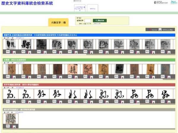Screen dimensions: 178x133
Task: Select the second tab card in the top navigation
Action: tap(92, 8)
